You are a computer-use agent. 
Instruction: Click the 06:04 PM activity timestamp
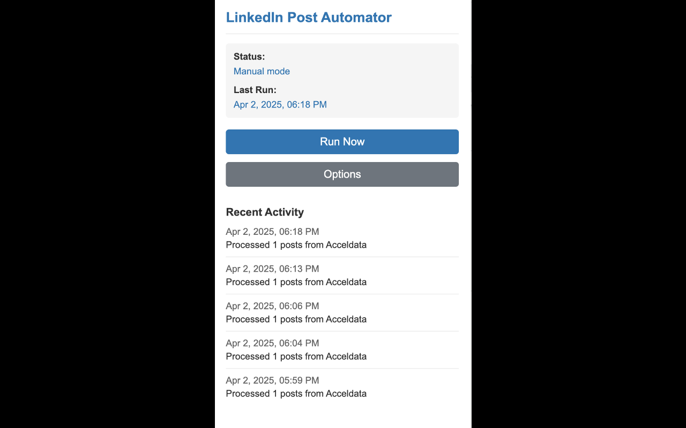pyautogui.click(x=272, y=343)
